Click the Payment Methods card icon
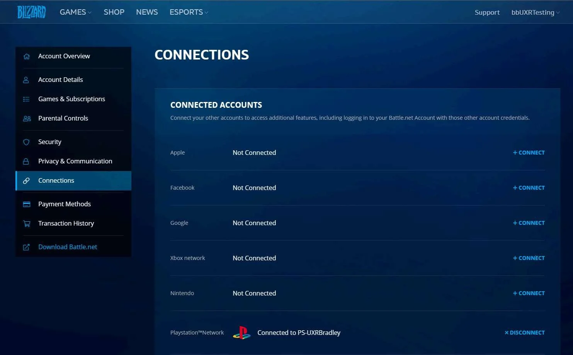The image size is (573, 355). (27, 204)
